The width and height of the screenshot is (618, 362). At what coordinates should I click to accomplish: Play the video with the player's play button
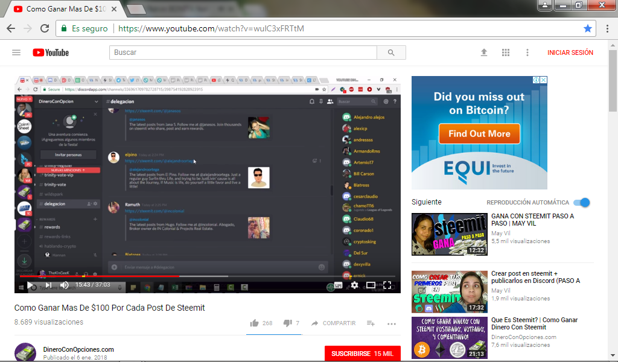click(30, 285)
